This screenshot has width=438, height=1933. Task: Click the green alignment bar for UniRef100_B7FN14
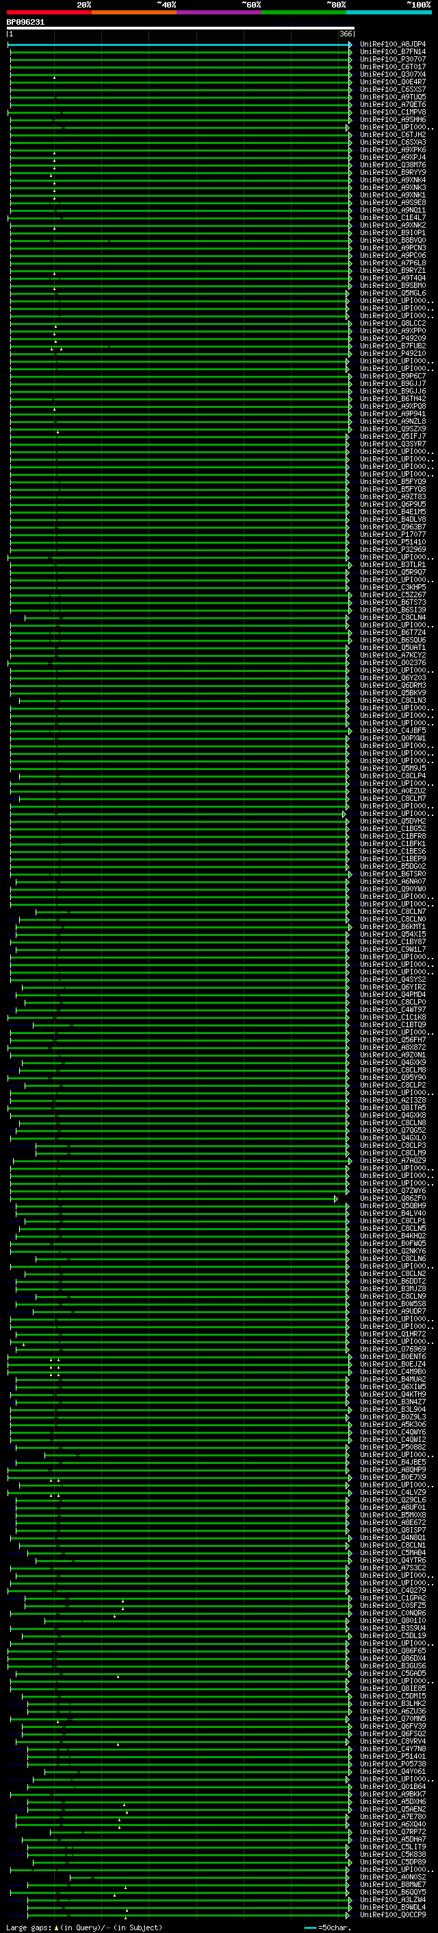tap(180, 53)
